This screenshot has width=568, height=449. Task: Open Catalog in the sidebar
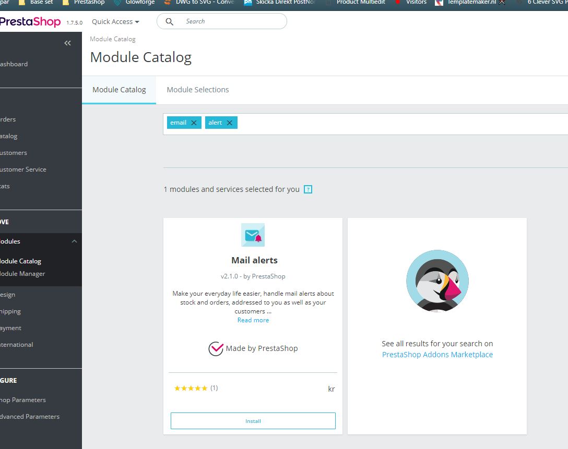[x=9, y=136]
